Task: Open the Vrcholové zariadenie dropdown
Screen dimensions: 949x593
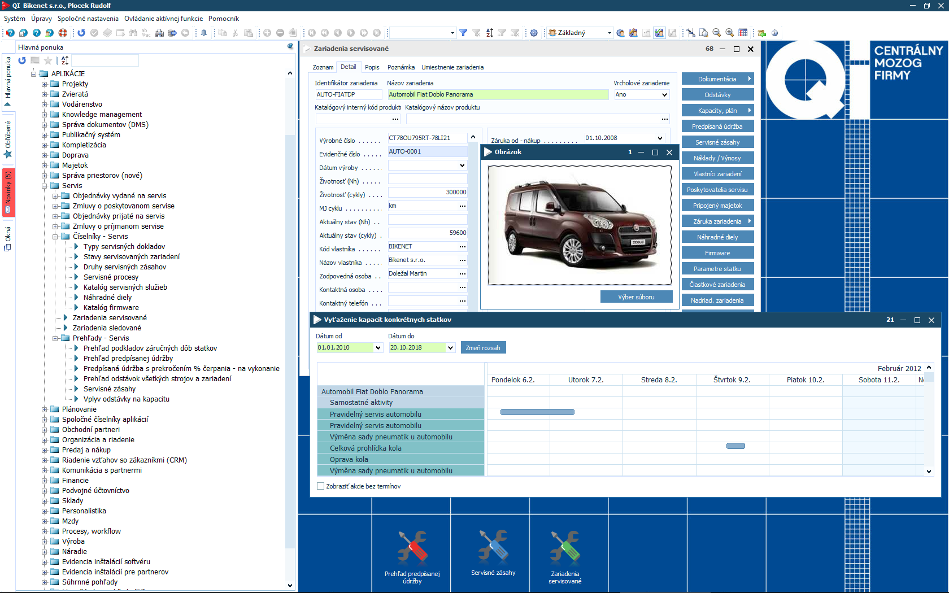Action: [x=664, y=95]
